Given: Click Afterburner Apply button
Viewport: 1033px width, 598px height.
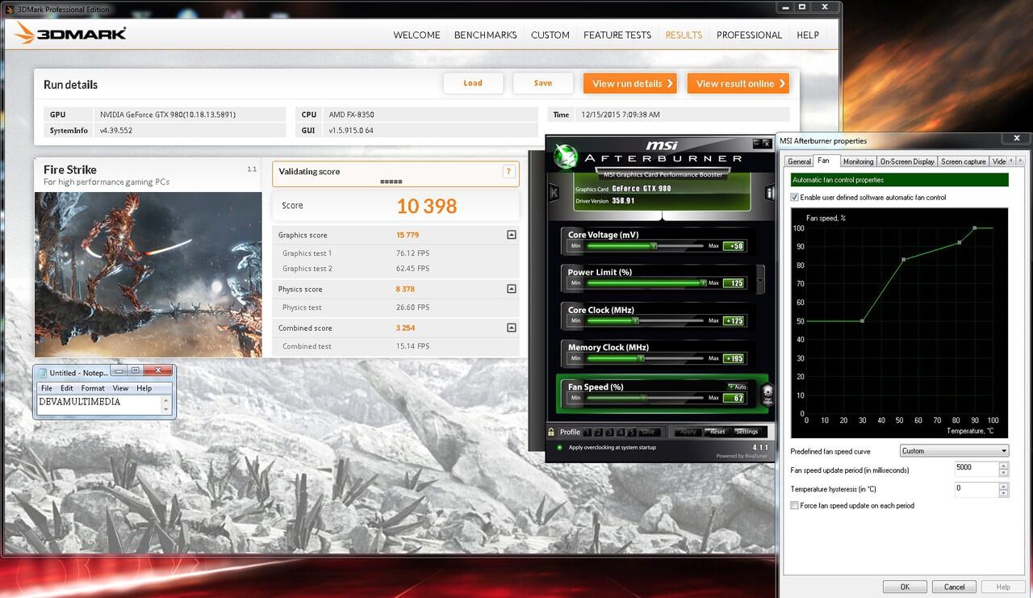Looking at the screenshot, I should pyautogui.click(x=688, y=432).
